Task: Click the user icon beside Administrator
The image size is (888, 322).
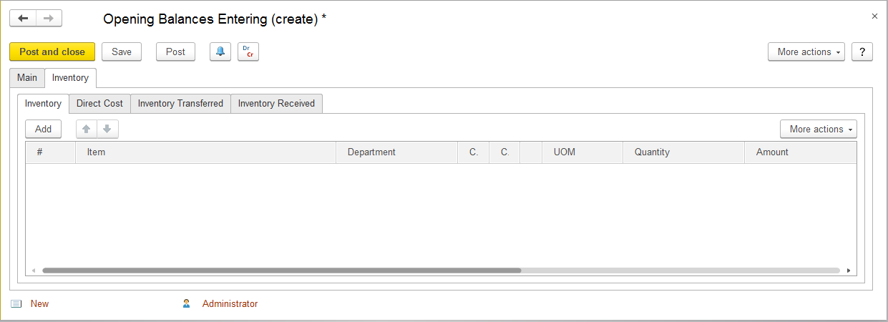Action: click(x=187, y=303)
